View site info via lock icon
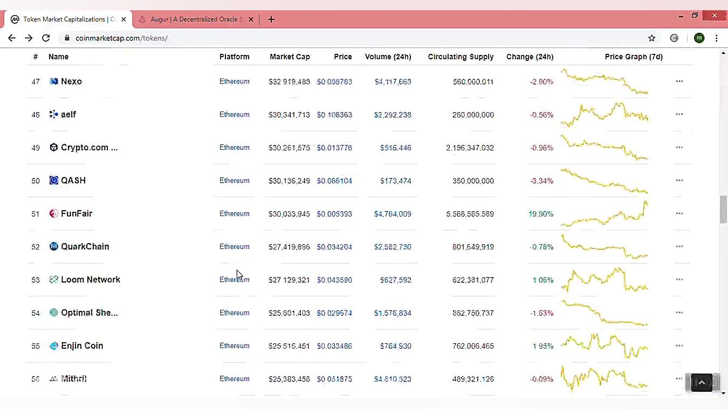 tap(67, 38)
